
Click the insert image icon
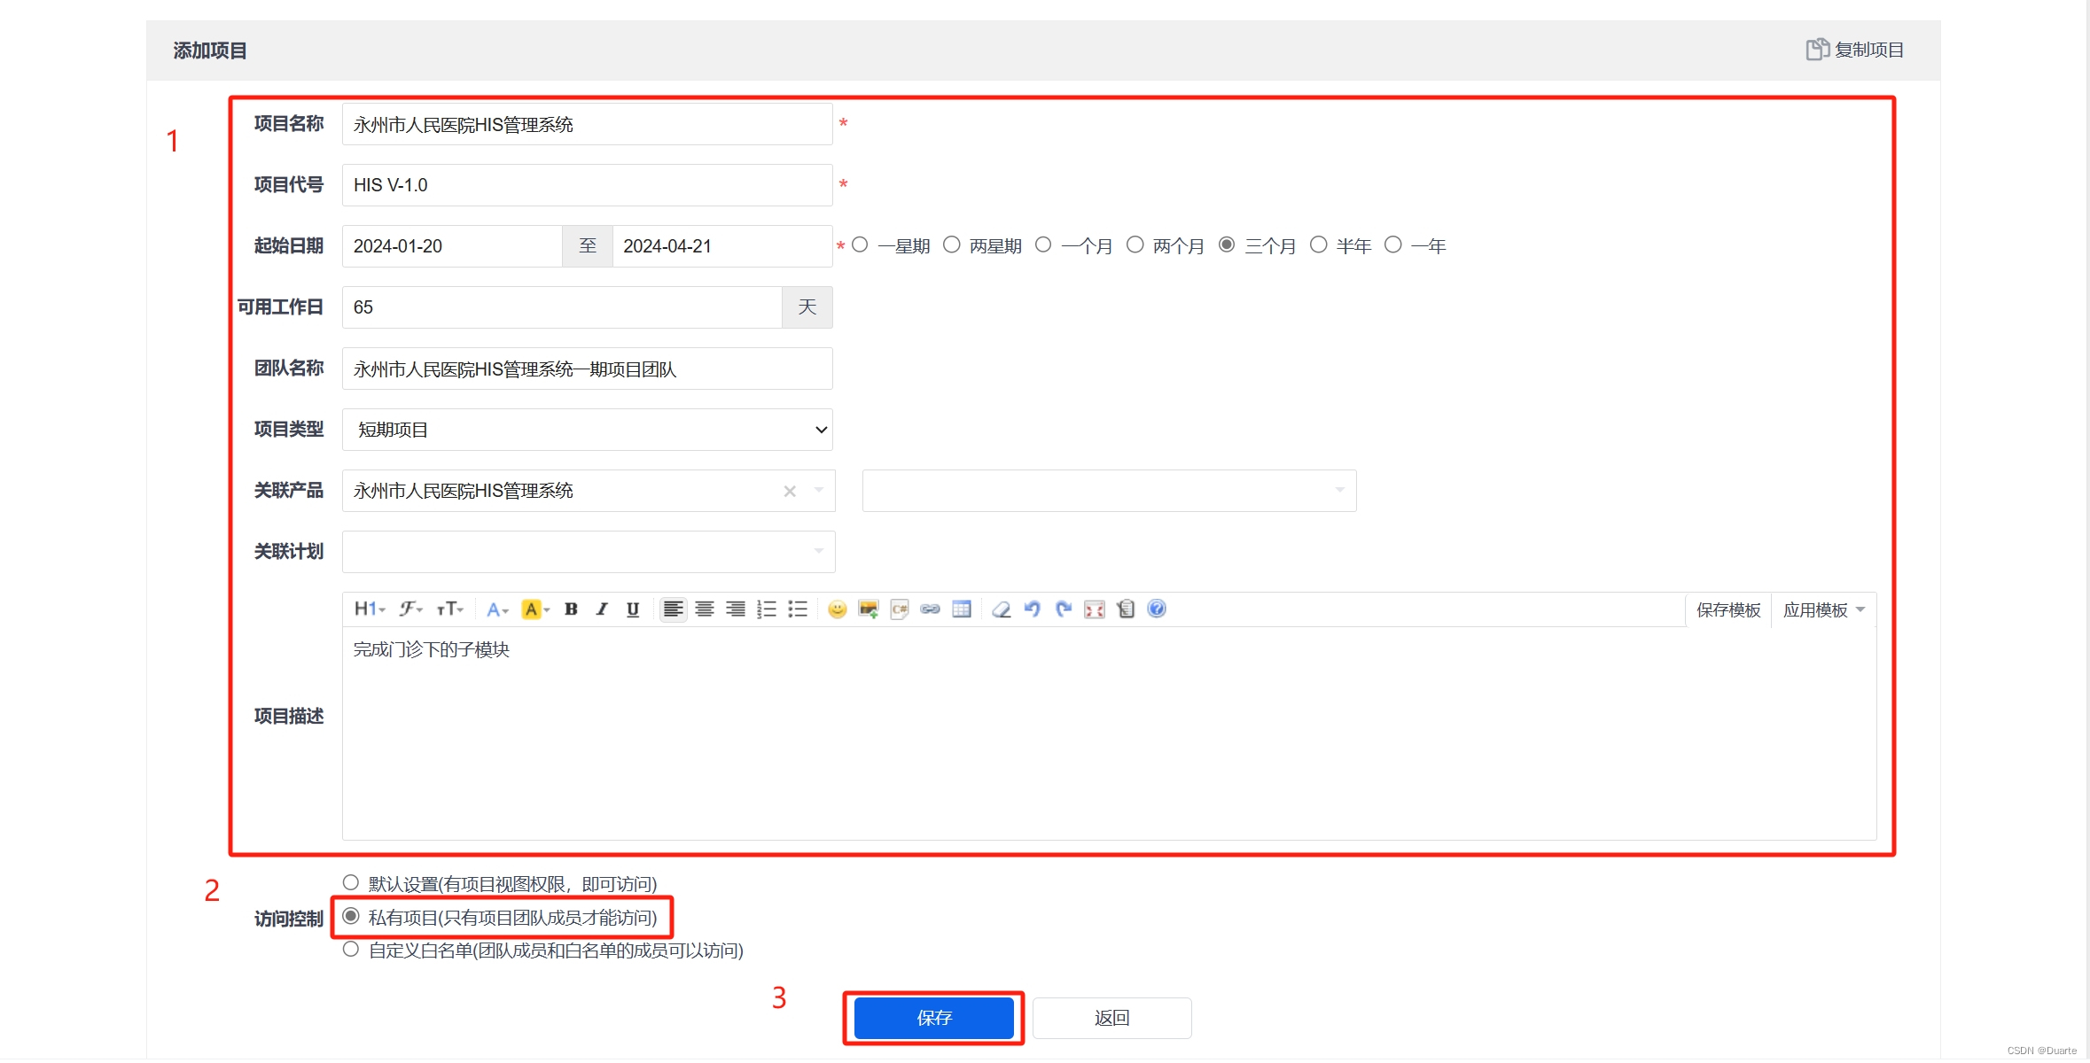[868, 609]
